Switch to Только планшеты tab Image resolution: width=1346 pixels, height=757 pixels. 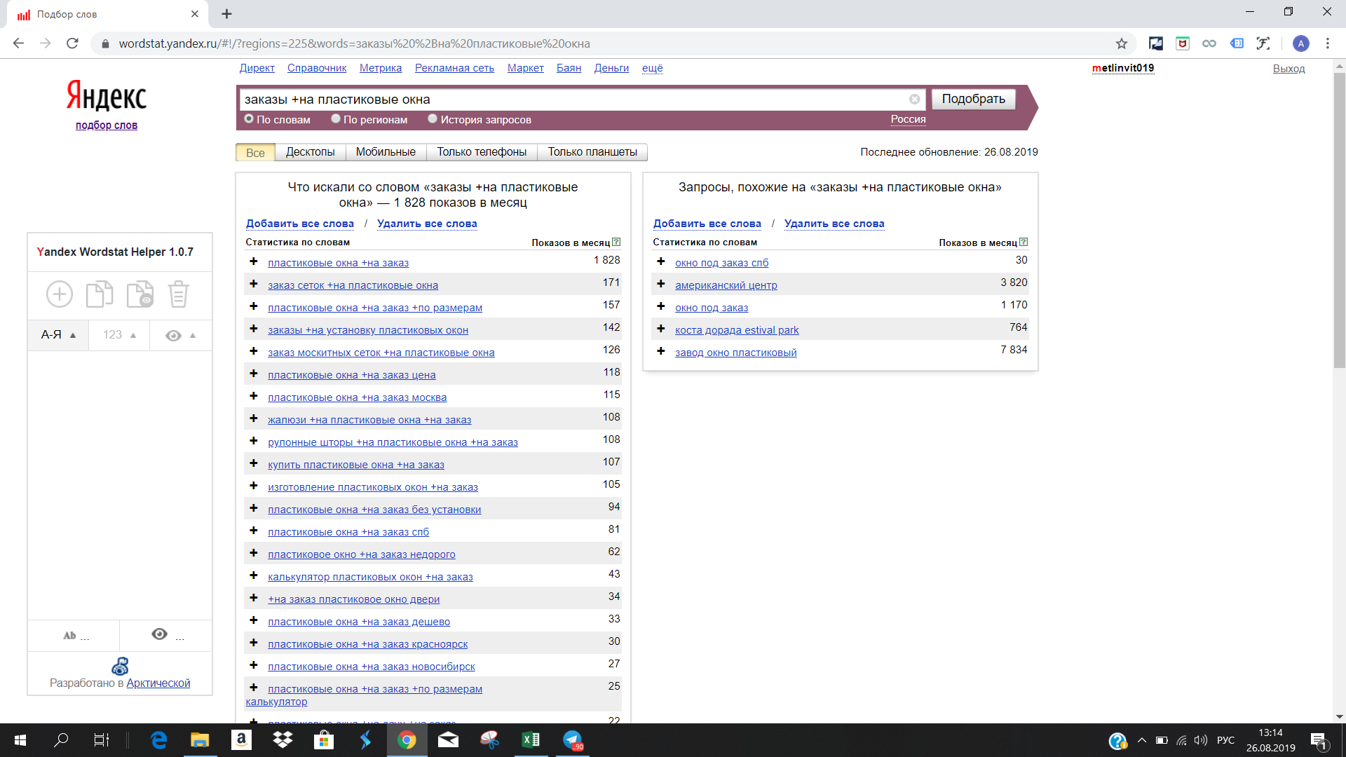pyautogui.click(x=592, y=152)
